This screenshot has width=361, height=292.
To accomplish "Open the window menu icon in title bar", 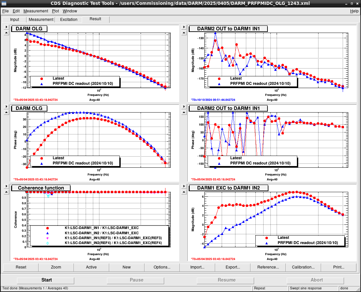I will 4,4.
